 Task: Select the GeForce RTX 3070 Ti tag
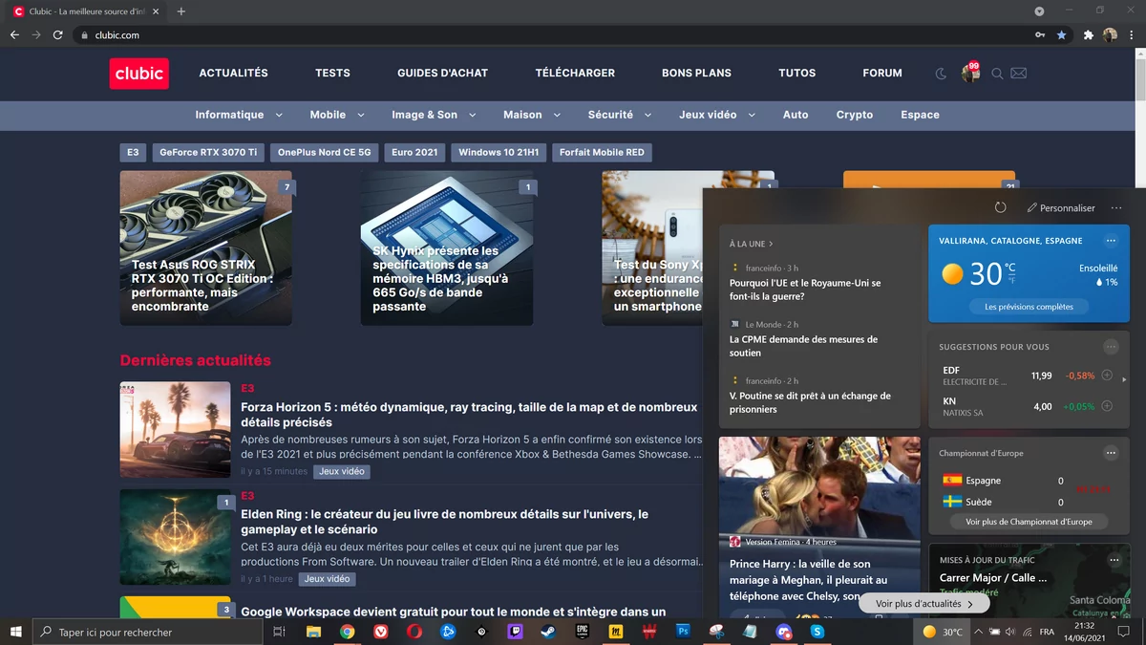(x=208, y=152)
